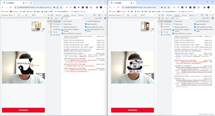215x116 pixels.
Task: Check Preserve log in right console
Action: [x=173, y=24]
